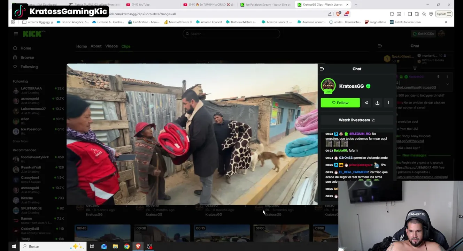Open the Microsoft Power BI bookmark
463x251 pixels.
coord(178,22)
